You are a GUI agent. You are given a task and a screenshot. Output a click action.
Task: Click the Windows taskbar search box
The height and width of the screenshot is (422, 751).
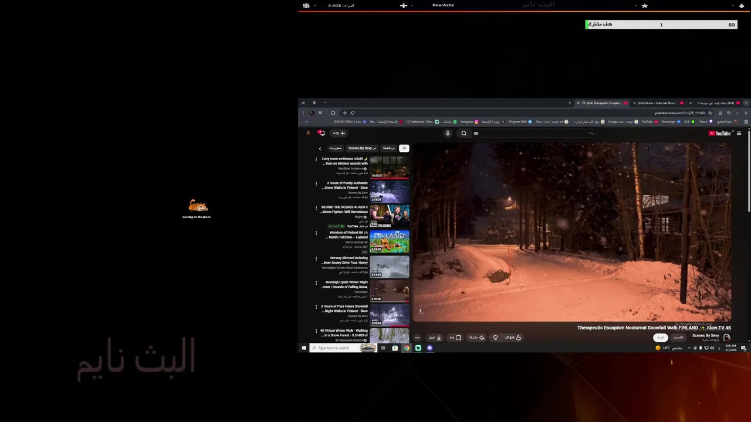(x=343, y=348)
